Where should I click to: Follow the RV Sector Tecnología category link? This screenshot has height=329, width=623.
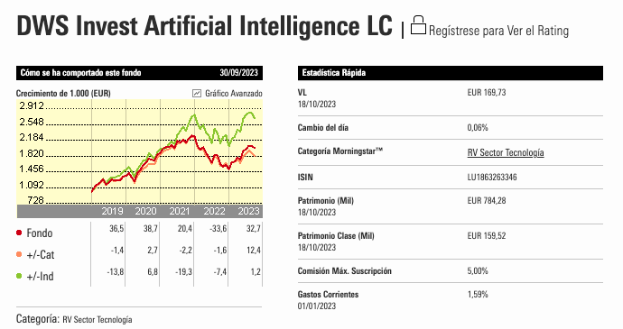point(506,153)
